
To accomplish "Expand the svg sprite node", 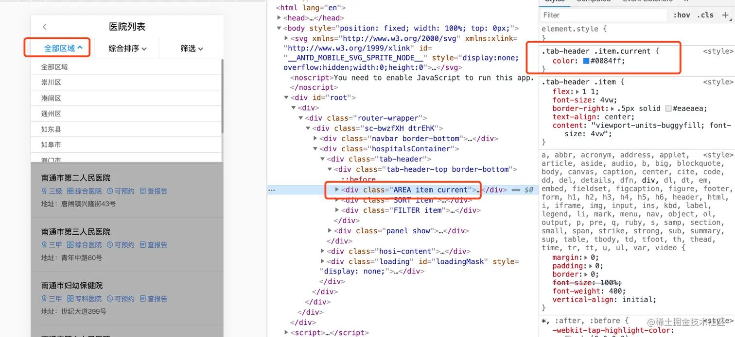I will pos(286,38).
